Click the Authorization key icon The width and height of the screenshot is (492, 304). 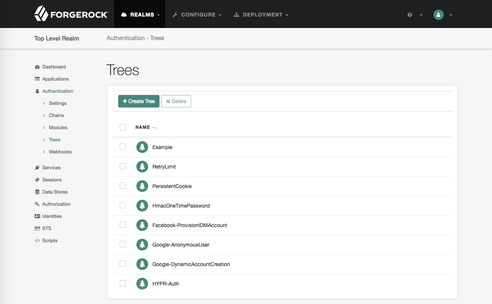pos(37,204)
